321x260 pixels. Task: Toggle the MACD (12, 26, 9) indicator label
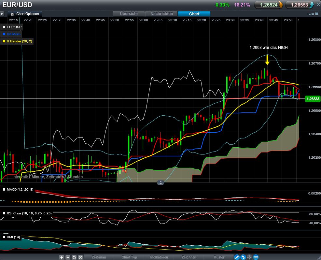click(18, 190)
